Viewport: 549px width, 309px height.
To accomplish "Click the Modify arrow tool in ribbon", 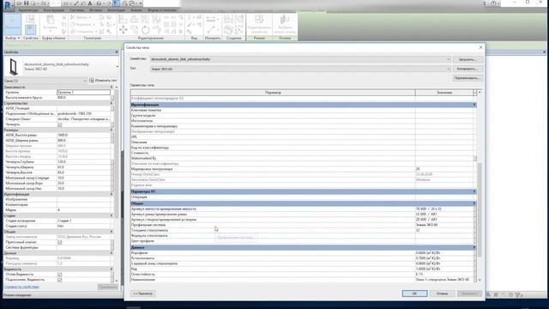I will pos(12,23).
